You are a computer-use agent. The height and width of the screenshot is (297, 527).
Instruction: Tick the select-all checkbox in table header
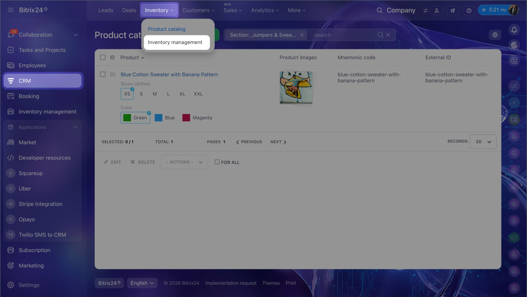[103, 58]
